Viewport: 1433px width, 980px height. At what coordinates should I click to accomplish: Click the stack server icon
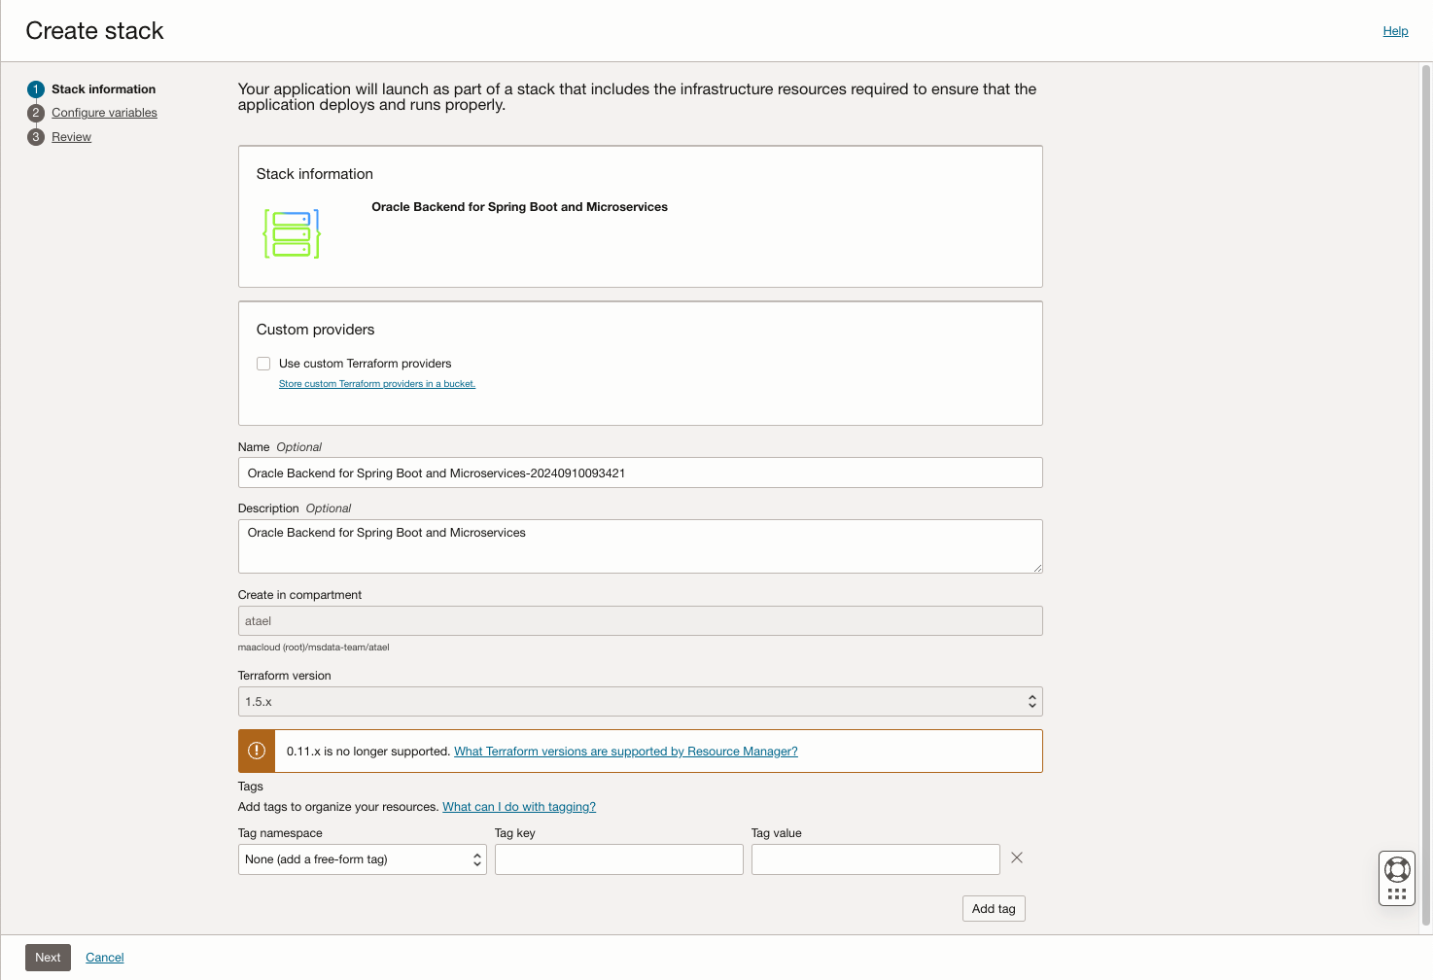coord(292,234)
